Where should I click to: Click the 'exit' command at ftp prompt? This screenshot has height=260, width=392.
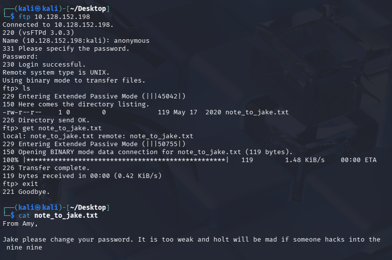(30, 184)
